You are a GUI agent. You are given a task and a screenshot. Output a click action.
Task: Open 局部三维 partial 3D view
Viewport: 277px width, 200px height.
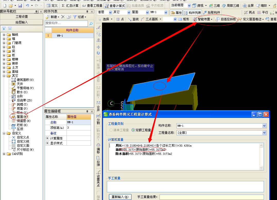pos(230,6)
